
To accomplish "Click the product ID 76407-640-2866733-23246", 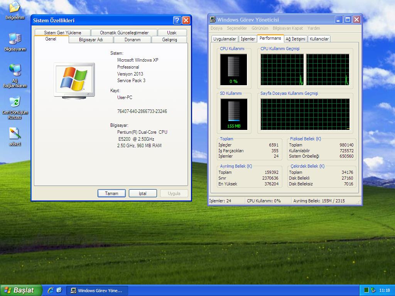I will (x=142, y=111).
